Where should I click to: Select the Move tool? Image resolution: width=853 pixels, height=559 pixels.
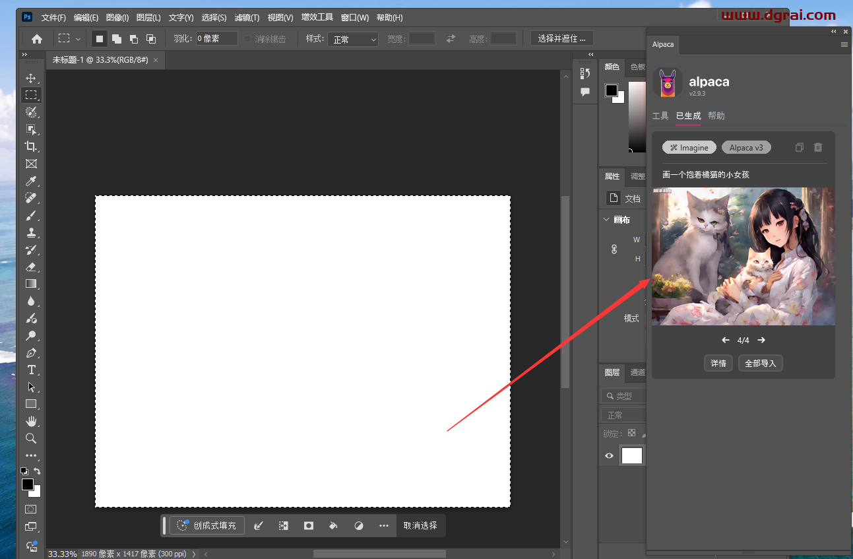coord(31,78)
